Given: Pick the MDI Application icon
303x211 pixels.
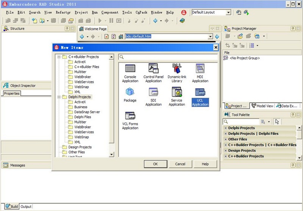Looking at the screenshot, I should 200,69.
